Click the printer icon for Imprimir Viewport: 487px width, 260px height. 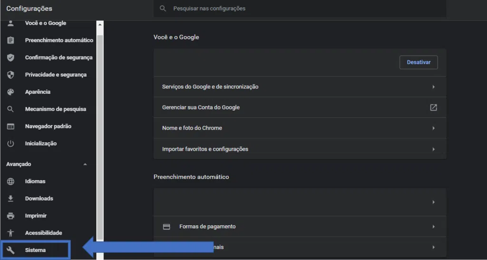coord(10,216)
